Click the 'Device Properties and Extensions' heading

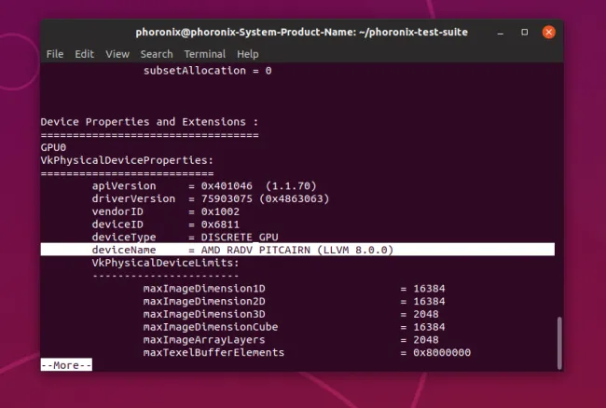149,122
